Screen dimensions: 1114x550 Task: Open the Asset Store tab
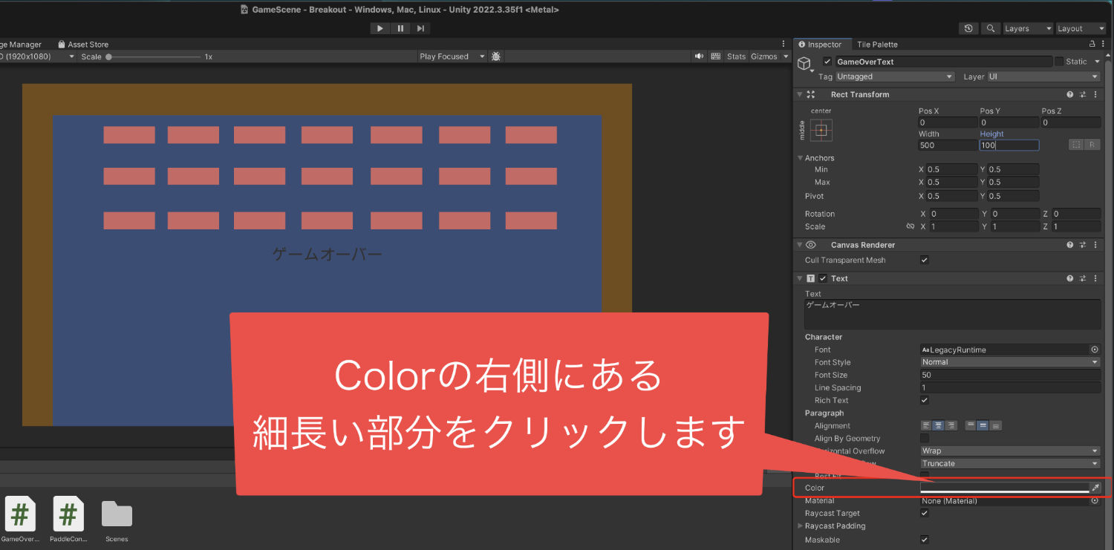click(83, 45)
